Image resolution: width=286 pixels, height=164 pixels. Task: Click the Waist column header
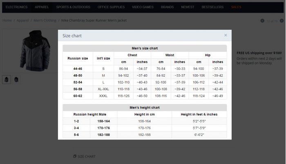(170, 55)
